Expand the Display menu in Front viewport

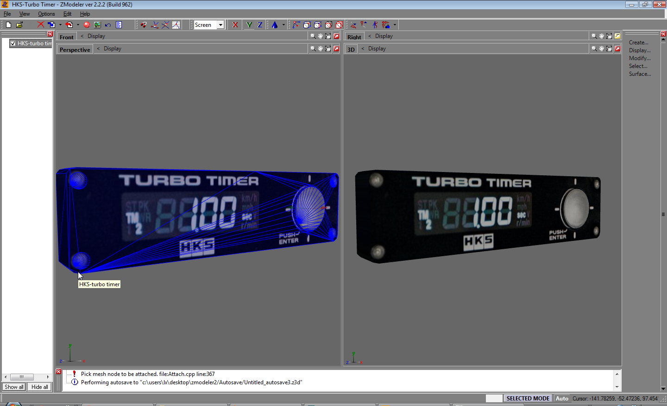tap(96, 36)
